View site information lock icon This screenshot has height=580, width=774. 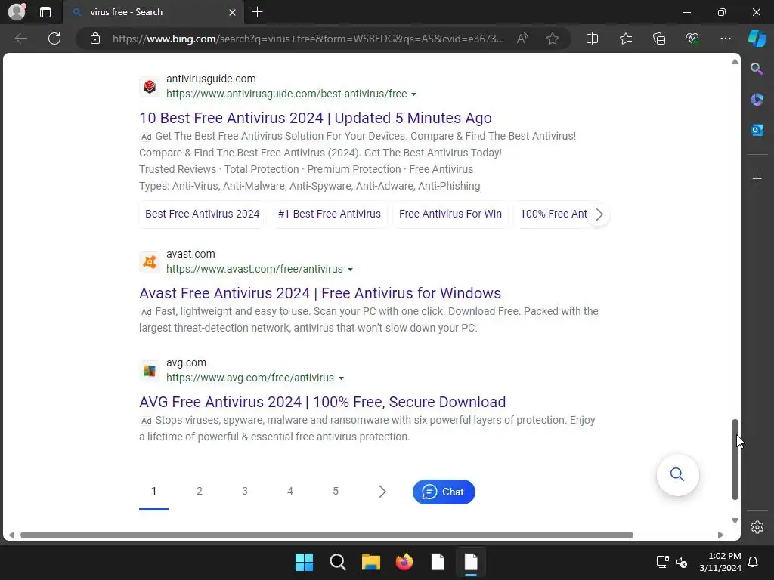[95, 39]
